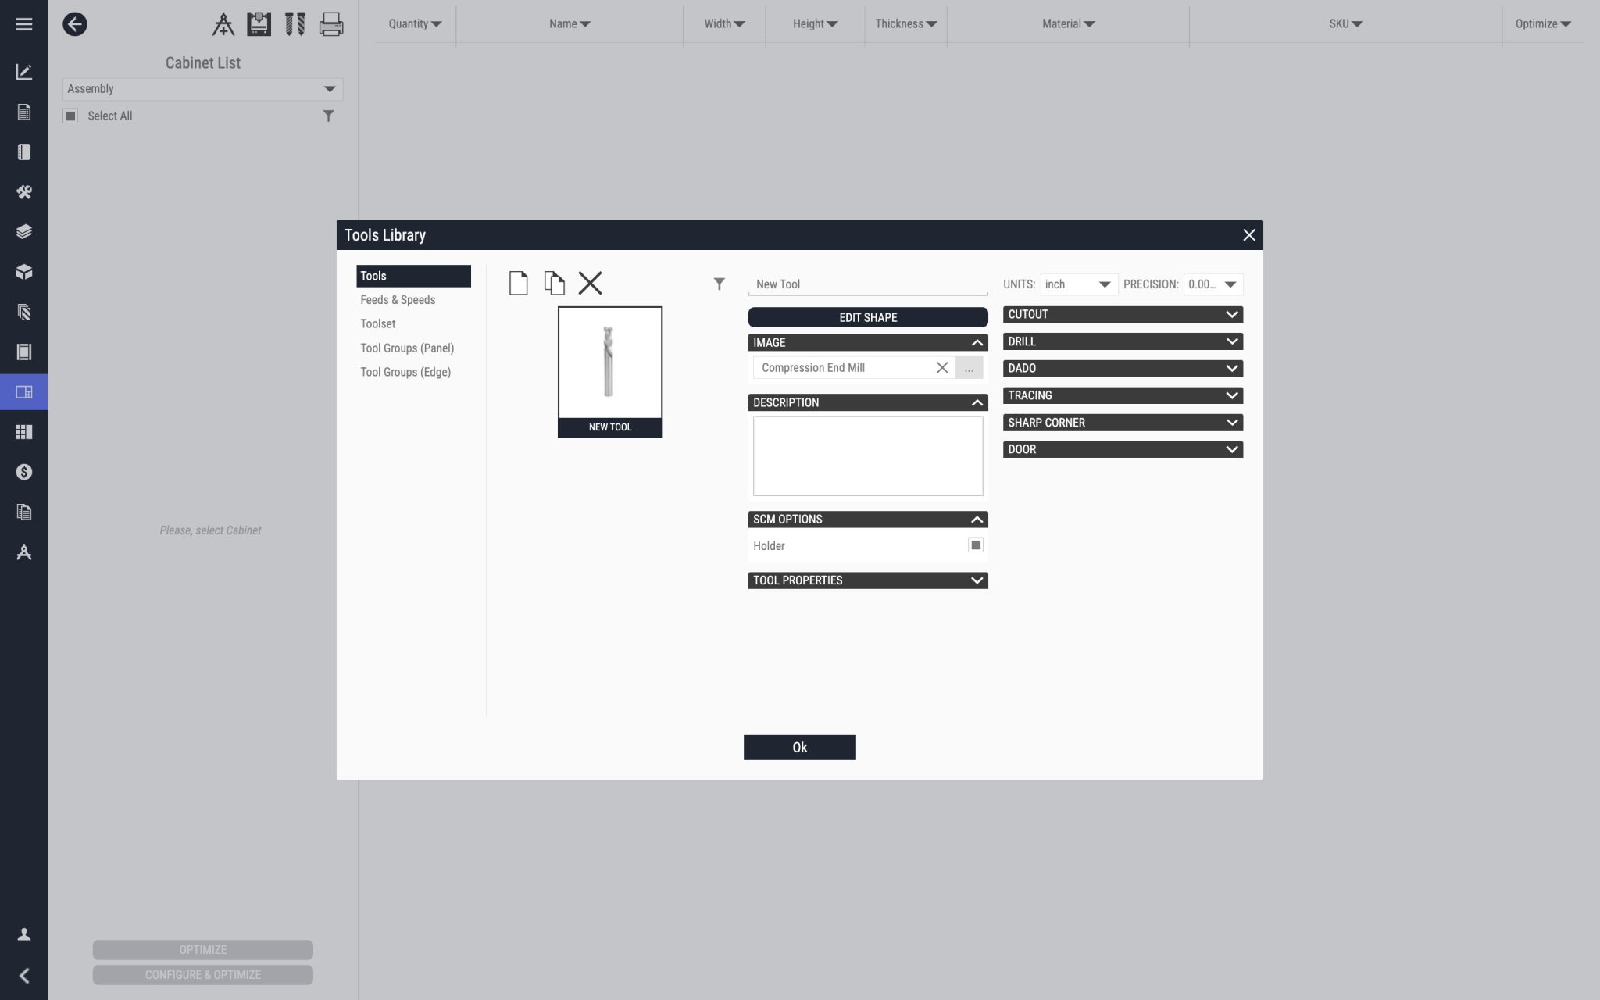Viewport: 1600px width, 1000px height.
Task: Toggle the Select All checkbox in Cabinet List
Action: point(72,115)
